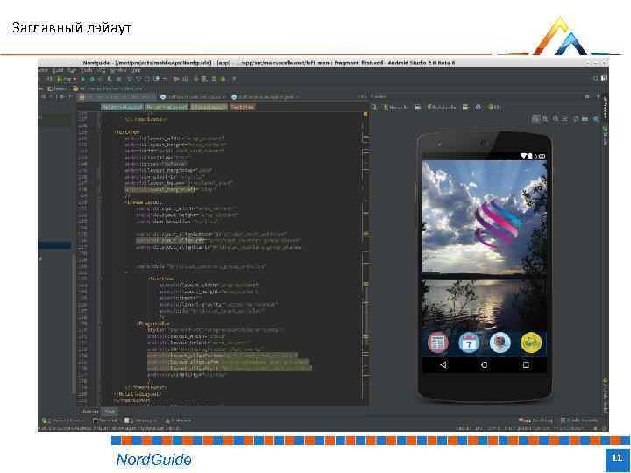Open the Help menu
631x473 pixels.
coord(136,70)
